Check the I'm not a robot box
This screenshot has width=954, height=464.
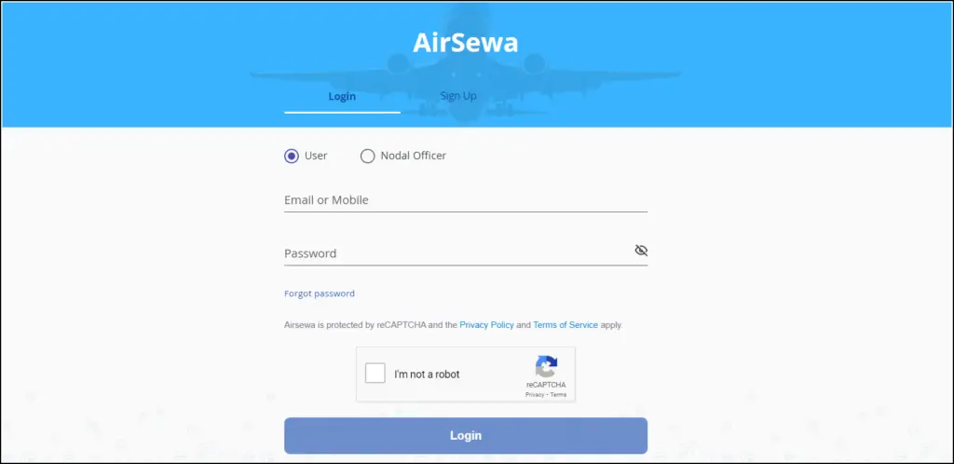[375, 373]
